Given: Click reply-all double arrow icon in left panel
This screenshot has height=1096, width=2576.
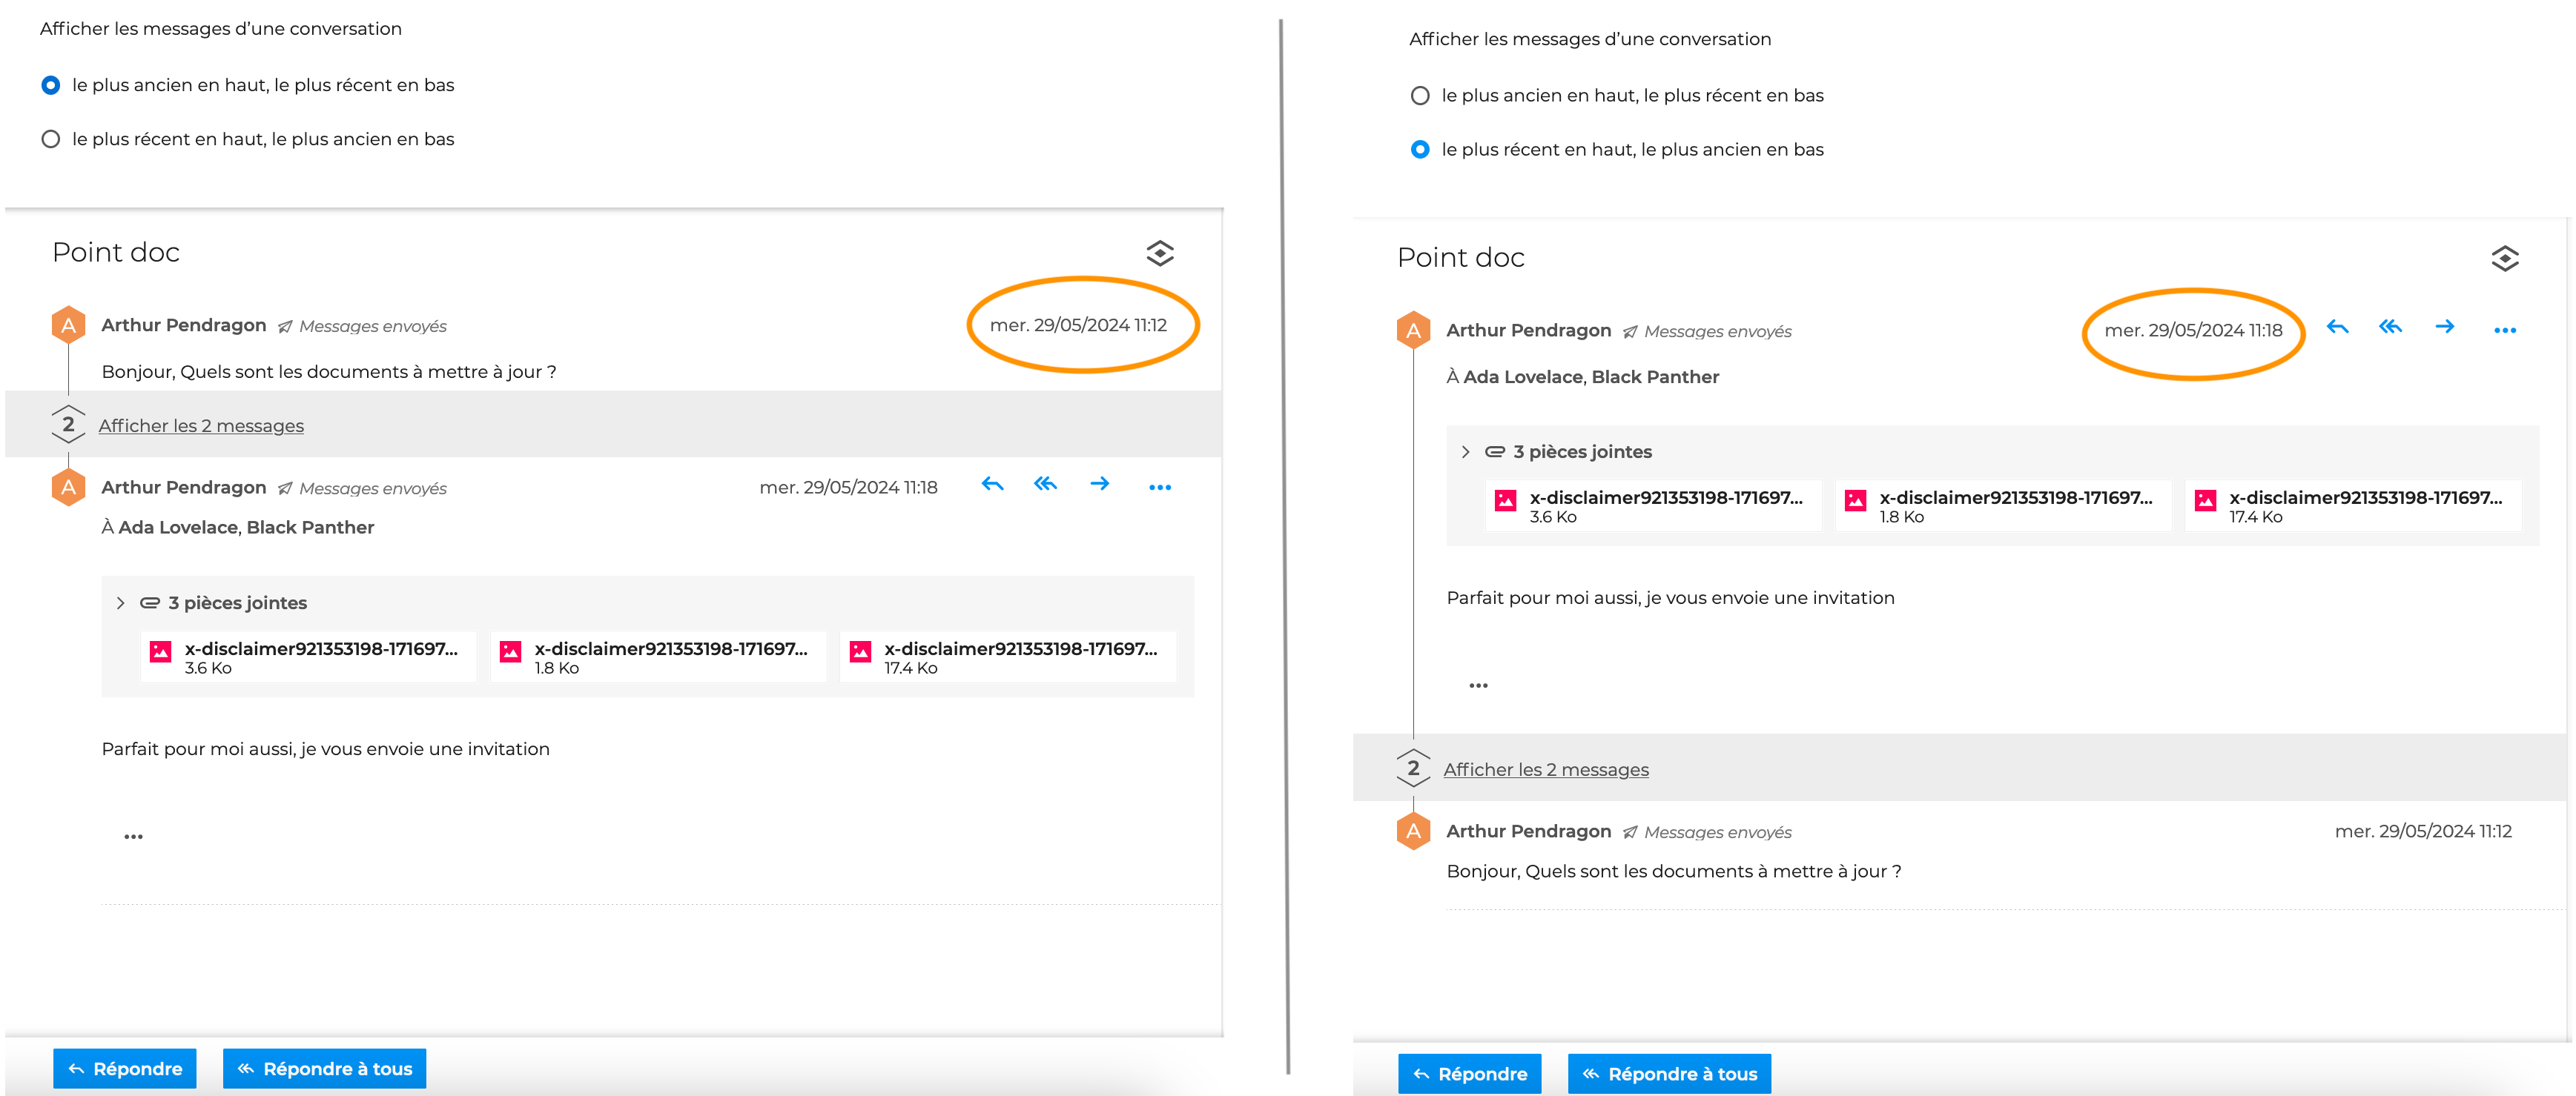Looking at the screenshot, I should click(x=1045, y=485).
